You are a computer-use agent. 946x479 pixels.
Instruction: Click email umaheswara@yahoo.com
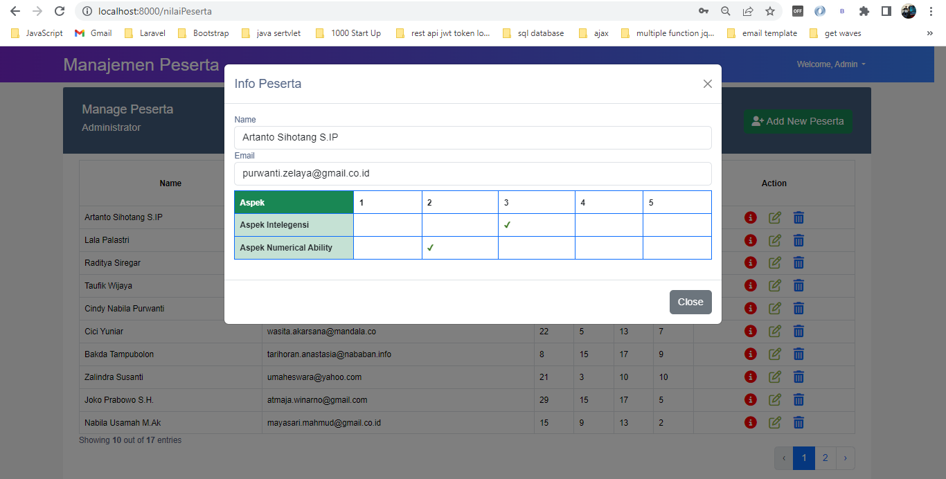(x=314, y=377)
